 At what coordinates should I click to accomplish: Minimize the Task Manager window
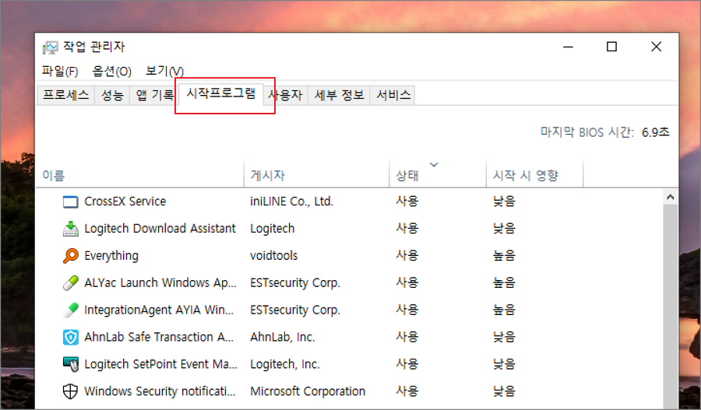569,47
